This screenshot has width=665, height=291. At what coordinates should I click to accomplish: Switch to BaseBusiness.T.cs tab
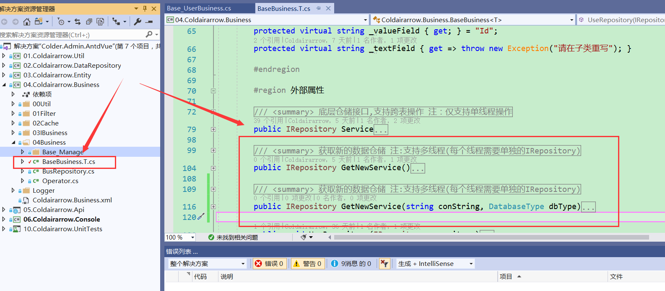(x=284, y=8)
